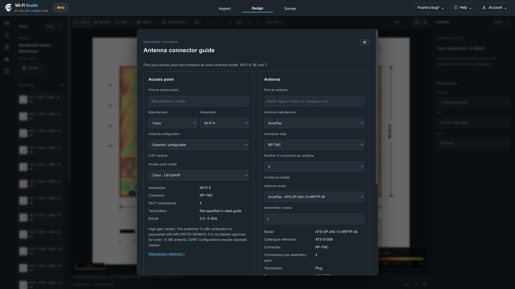Click the Find an access point search field

[x=198, y=101]
